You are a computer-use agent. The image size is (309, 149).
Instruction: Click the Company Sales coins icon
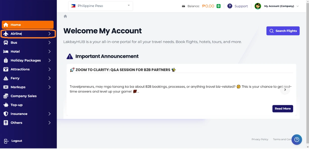click(6, 96)
